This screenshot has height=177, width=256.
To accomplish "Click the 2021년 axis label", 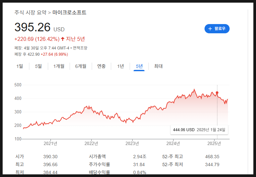I will click(x=50, y=143).
